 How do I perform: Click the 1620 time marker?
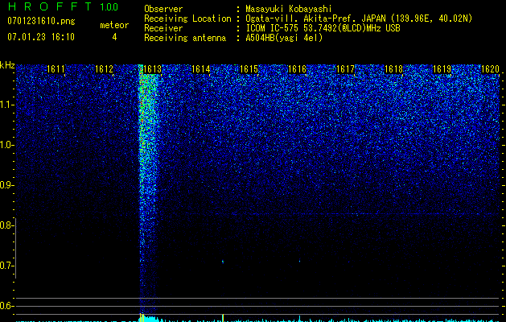coord(490,69)
